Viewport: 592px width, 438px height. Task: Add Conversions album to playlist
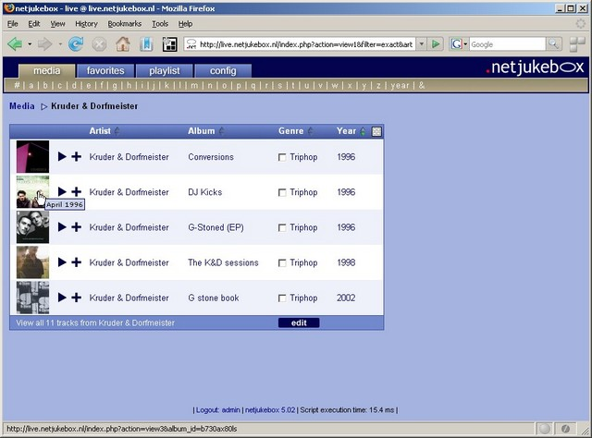tap(76, 156)
